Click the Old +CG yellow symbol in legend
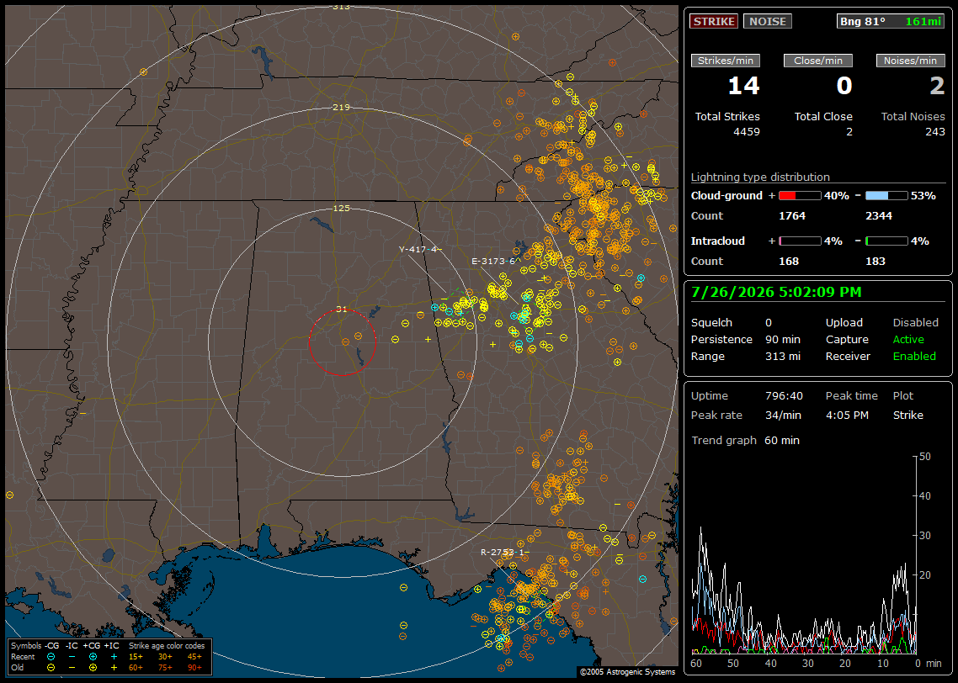The height and width of the screenshot is (683, 958). click(x=93, y=668)
